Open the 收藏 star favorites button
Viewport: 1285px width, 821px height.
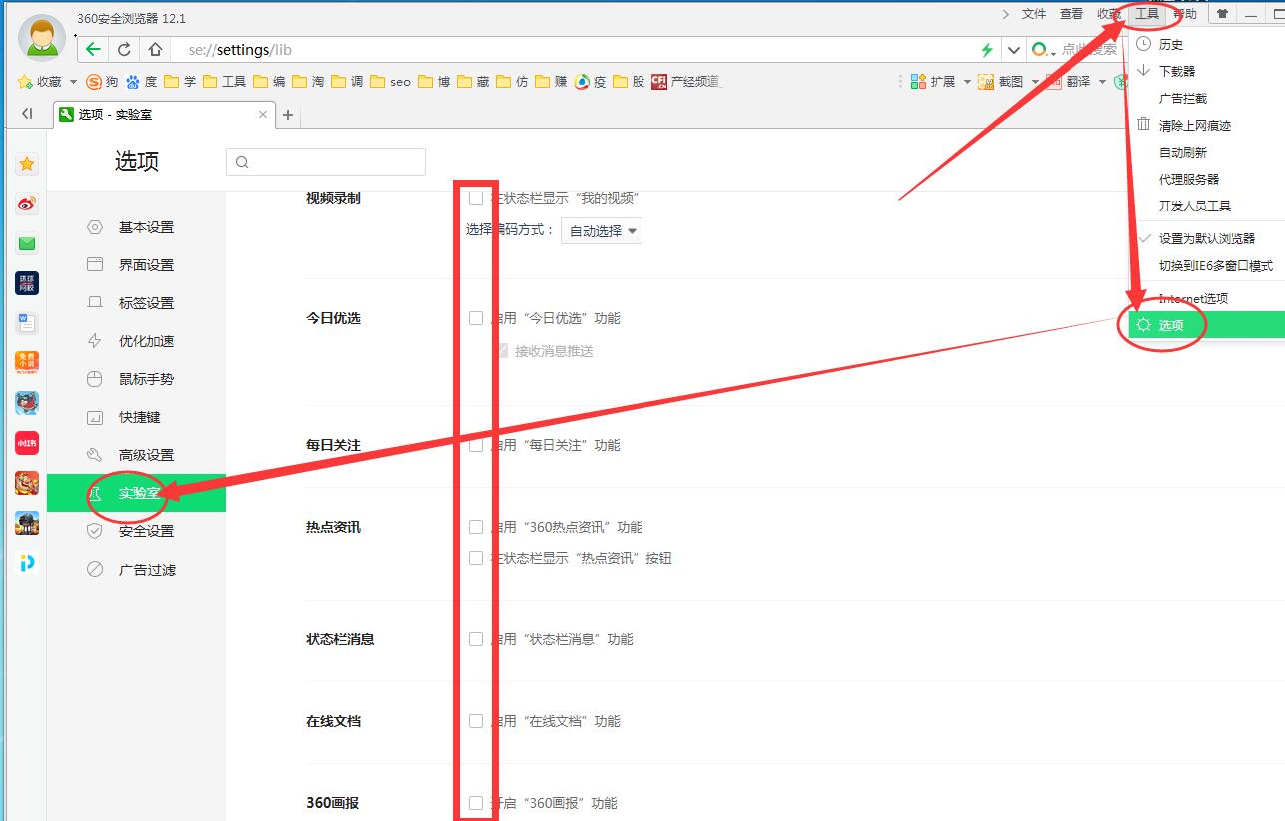(x=41, y=82)
